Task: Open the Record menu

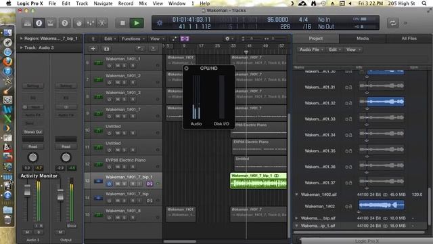Action: [x=126, y=3]
